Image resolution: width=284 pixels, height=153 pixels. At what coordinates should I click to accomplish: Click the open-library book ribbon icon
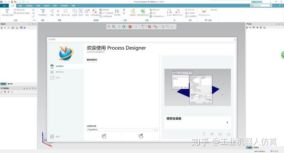pyautogui.click(x=117, y=11)
